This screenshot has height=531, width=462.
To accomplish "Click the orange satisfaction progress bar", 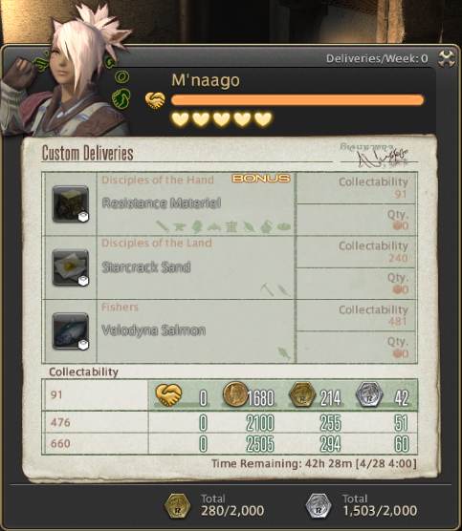I will [x=297, y=100].
